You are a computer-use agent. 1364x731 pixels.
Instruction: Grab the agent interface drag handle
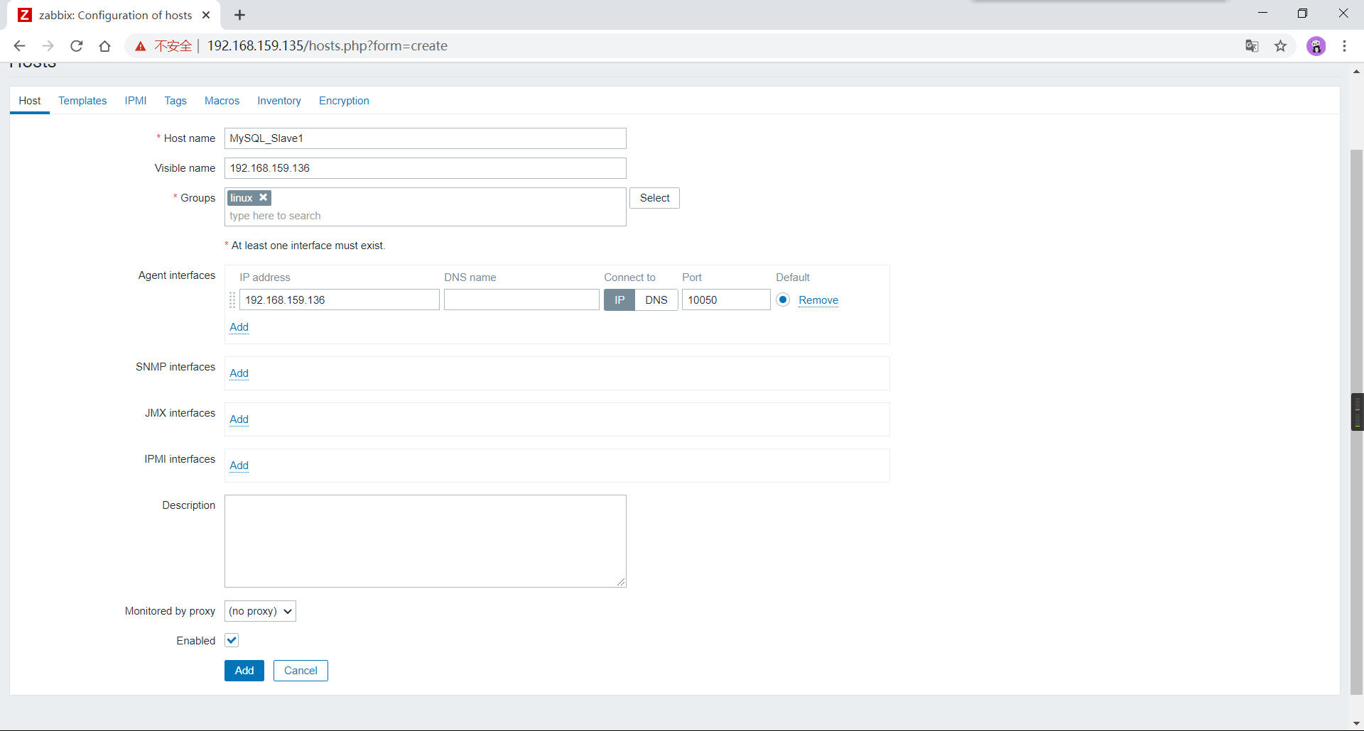click(232, 300)
